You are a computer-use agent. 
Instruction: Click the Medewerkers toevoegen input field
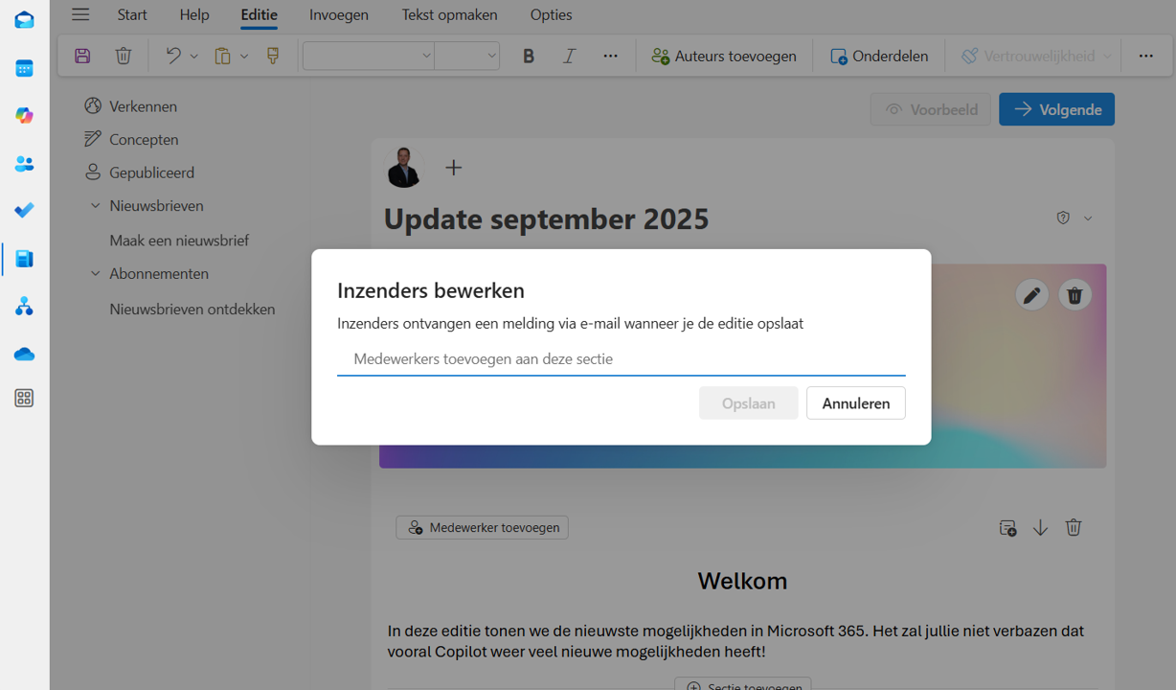pyautogui.click(x=621, y=359)
